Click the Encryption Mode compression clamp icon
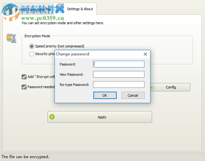Image resolution: width=205 pixels, height=161 pixels. 11,38
